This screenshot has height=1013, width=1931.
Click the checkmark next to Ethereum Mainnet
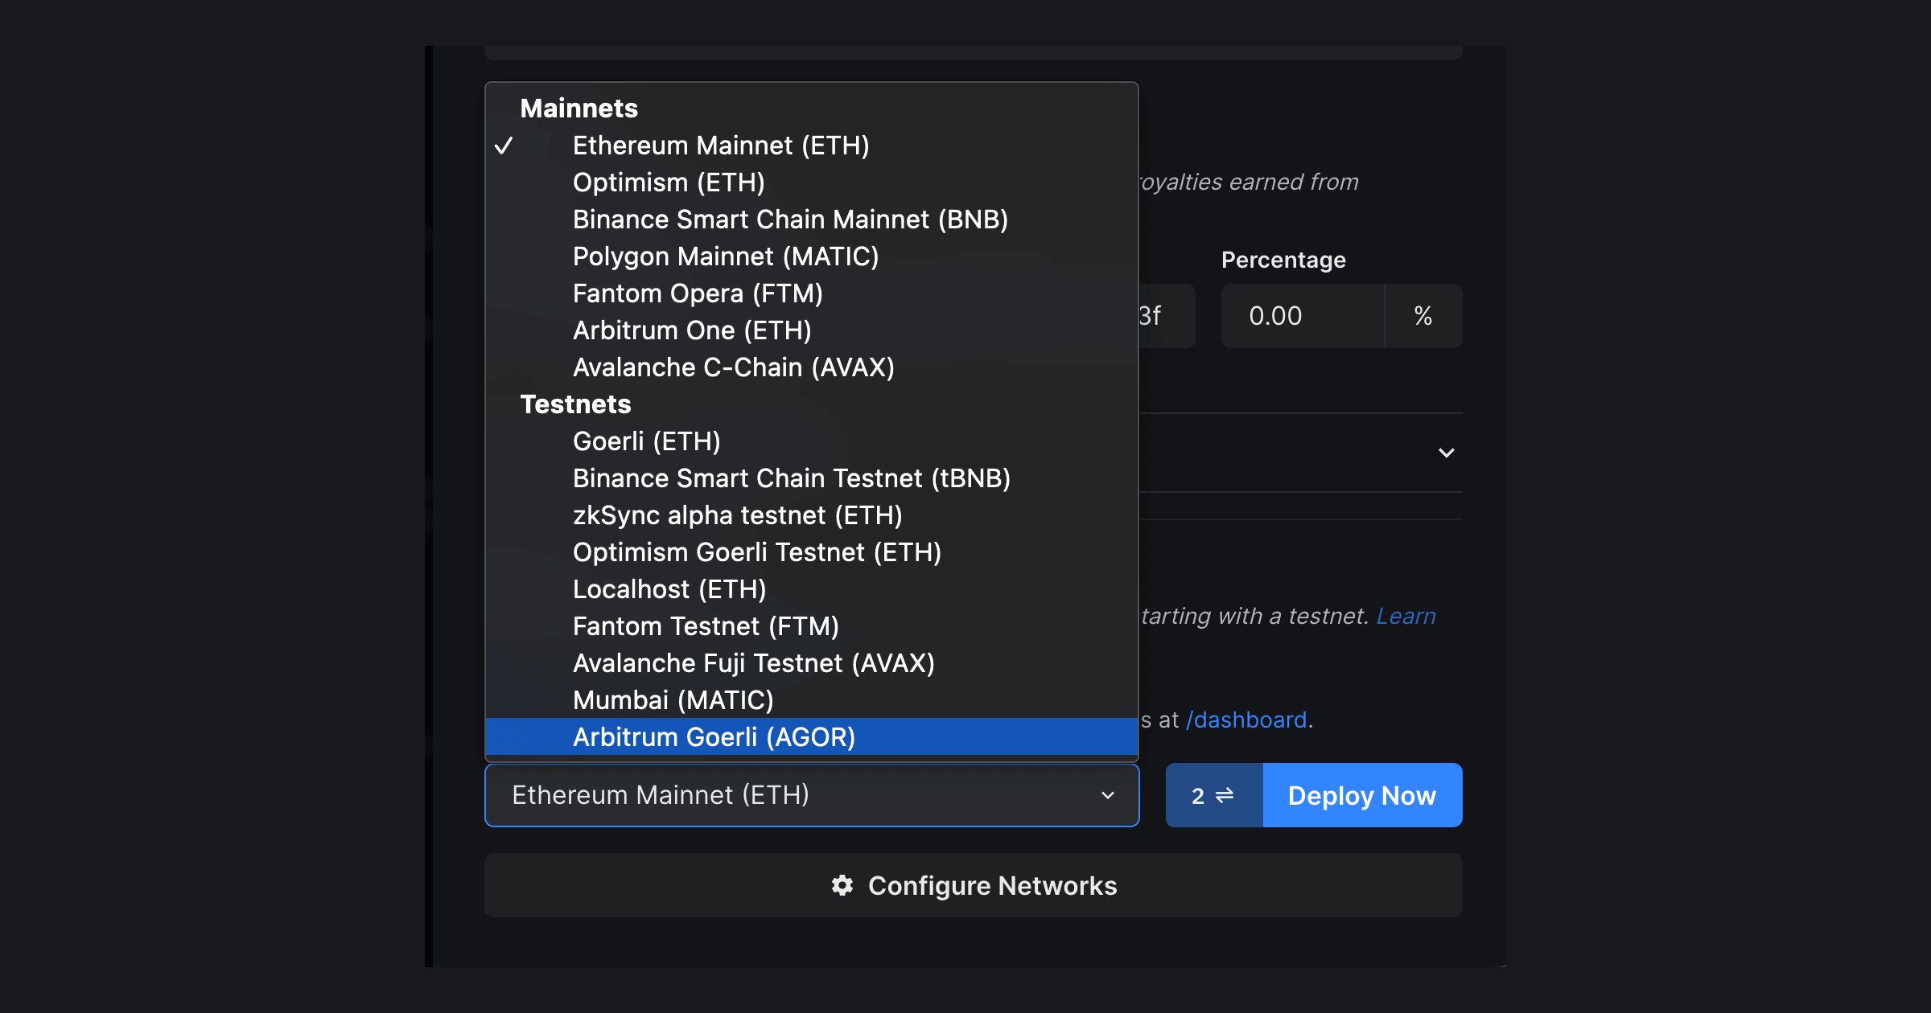pyautogui.click(x=505, y=146)
